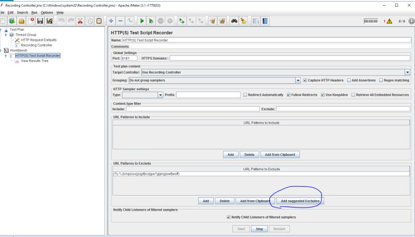Image resolution: width=415 pixels, height=237 pixels.
Task: Click the Stop test icon
Action: pyautogui.click(x=160, y=21)
